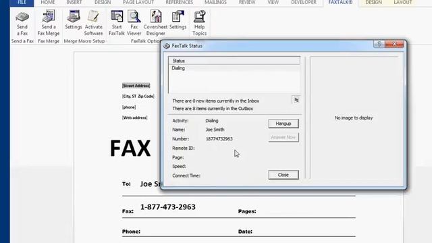Click the Date: field label
The height and width of the screenshot is (243, 432).
(245, 232)
